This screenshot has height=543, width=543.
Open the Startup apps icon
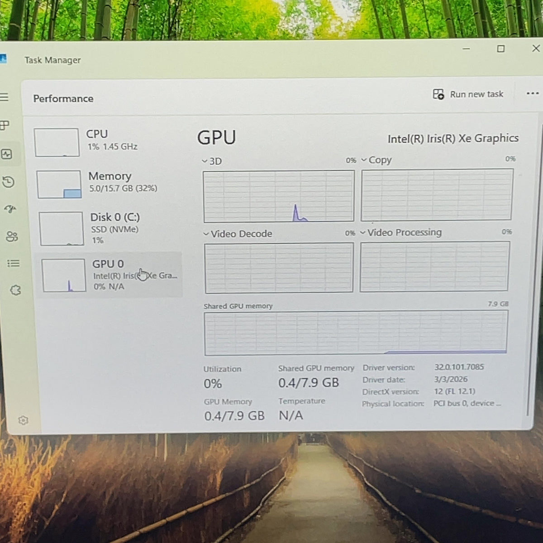(10, 209)
